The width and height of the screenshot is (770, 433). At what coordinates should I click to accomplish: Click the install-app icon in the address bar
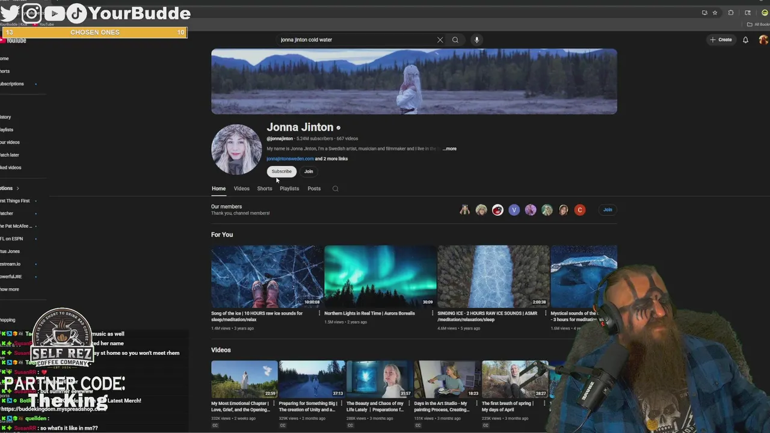[704, 13]
